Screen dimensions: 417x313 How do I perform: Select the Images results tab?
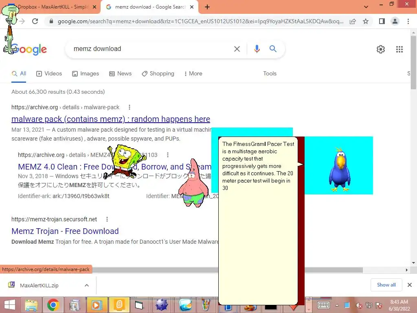pyautogui.click(x=86, y=74)
